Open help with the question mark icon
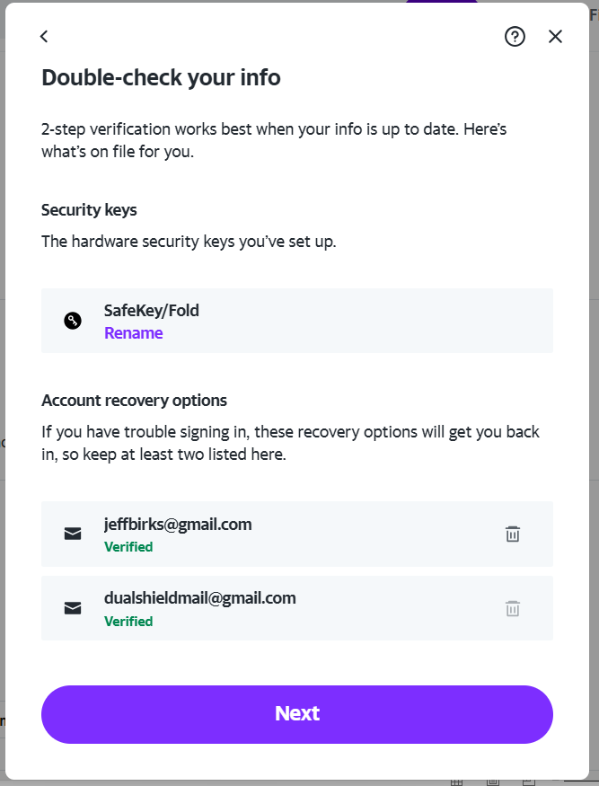This screenshot has width=599, height=786. click(x=515, y=36)
